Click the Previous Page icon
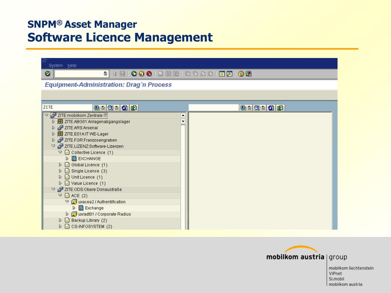 195,74
